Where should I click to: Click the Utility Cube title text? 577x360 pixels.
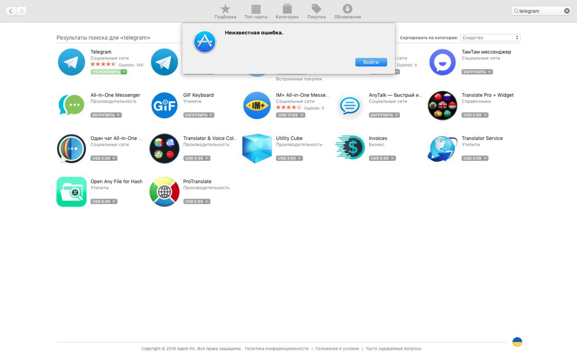click(x=289, y=138)
